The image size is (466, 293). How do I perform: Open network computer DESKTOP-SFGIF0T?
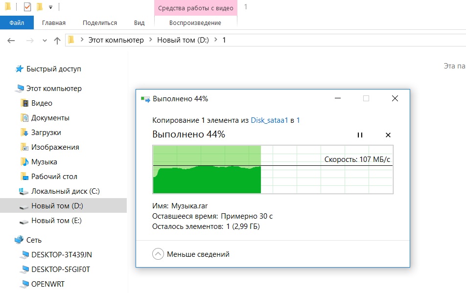pyautogui.click(x=61, y=269)
